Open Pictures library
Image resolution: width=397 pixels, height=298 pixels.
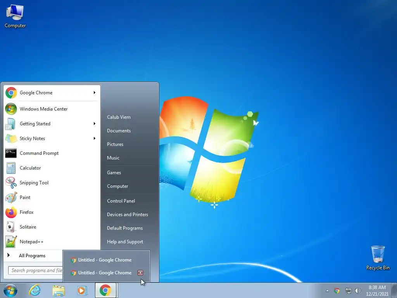(x=115, y=144)
